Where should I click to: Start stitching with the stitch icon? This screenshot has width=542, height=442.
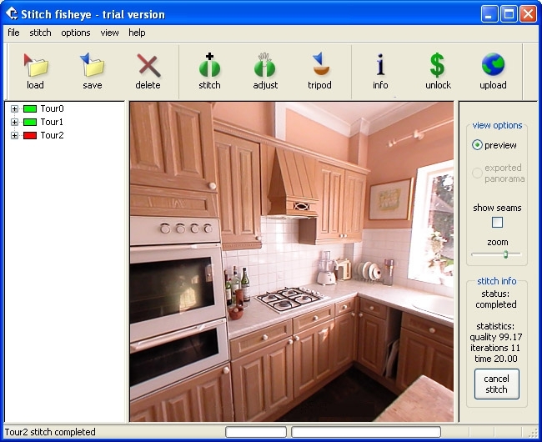[x=209, y=64]
